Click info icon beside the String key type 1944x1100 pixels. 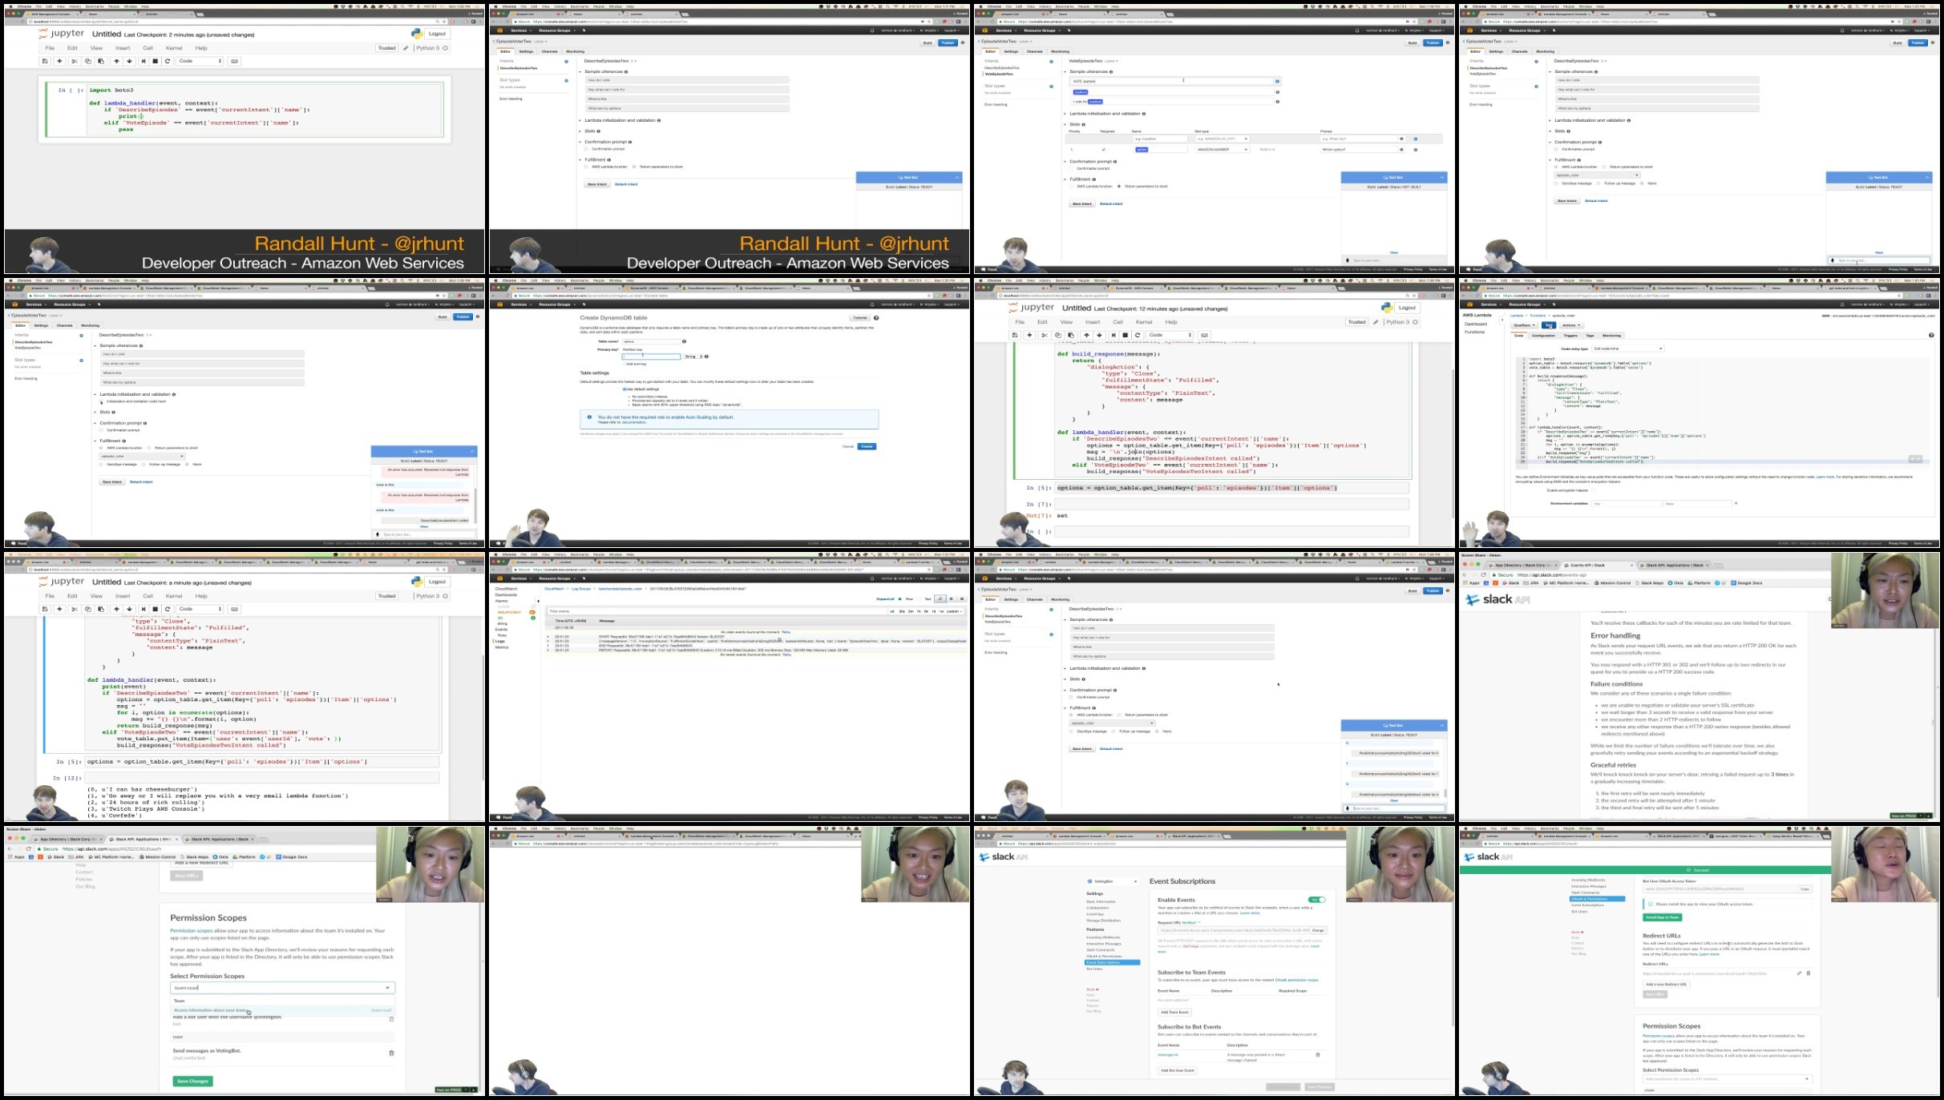[x=706, y=357]
